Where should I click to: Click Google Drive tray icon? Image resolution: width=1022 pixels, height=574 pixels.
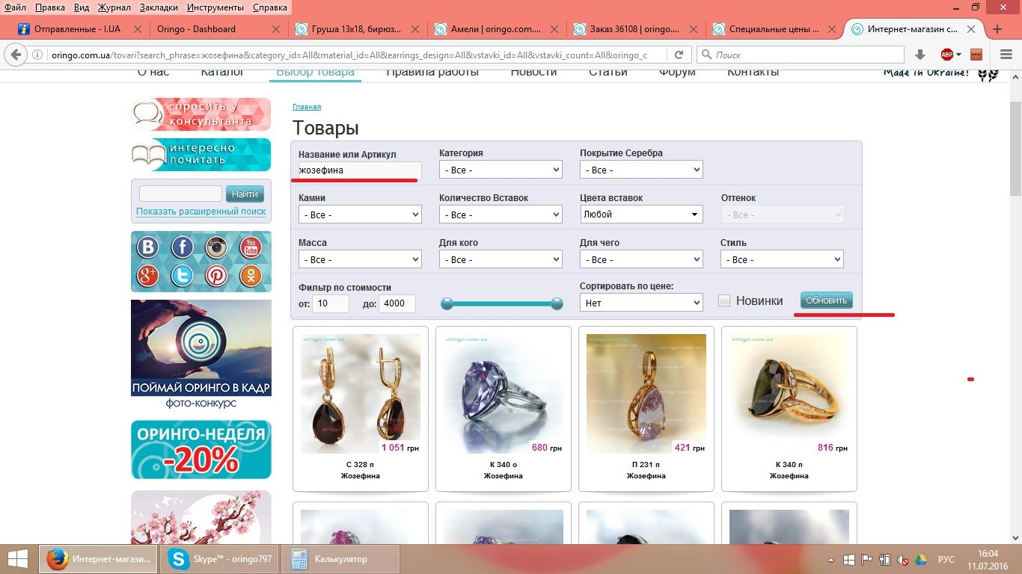(921, 559)
